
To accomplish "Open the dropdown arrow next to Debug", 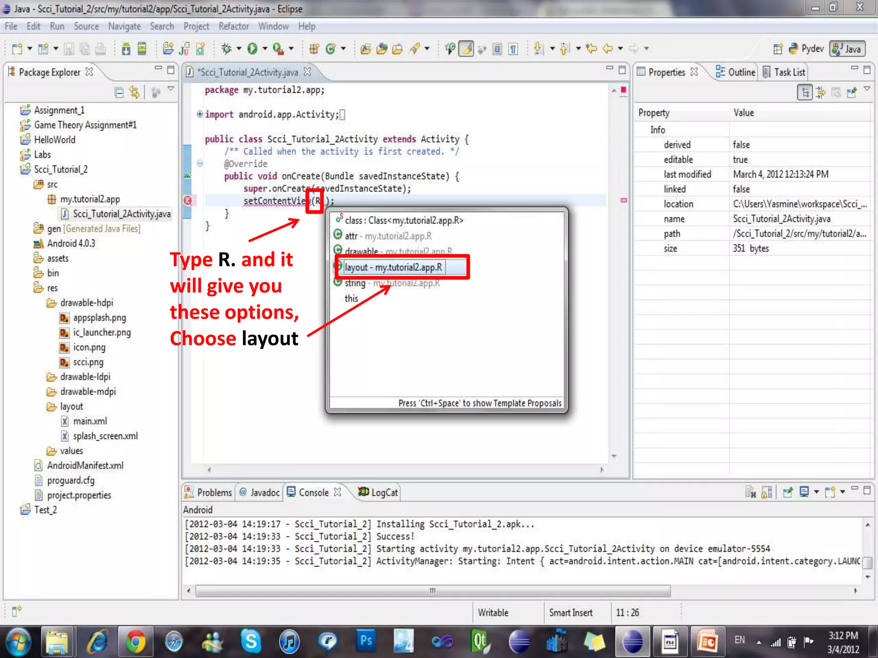I will click(x=239, y=49).
